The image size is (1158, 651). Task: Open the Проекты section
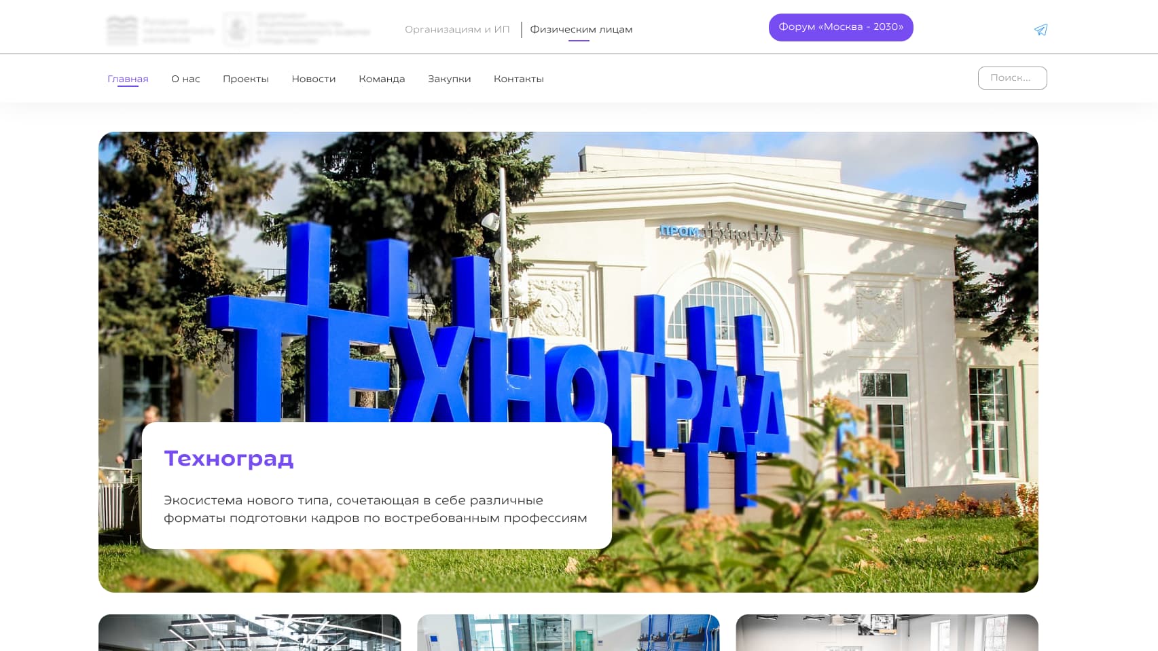click(246, 79)
